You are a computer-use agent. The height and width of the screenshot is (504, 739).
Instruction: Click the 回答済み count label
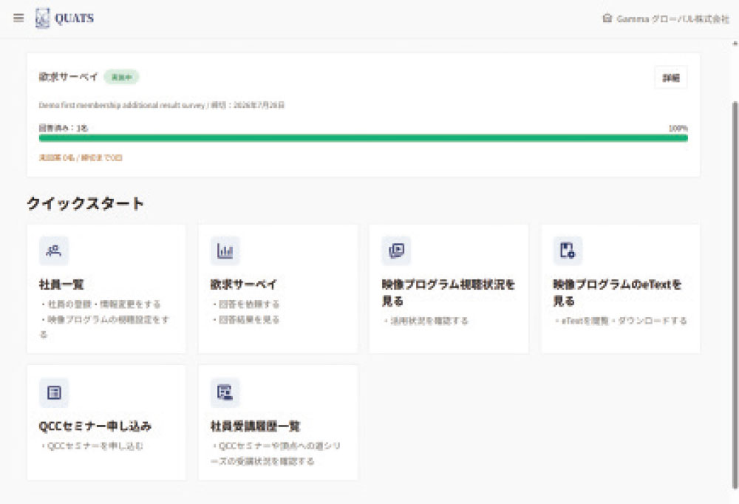coord(63,128)
